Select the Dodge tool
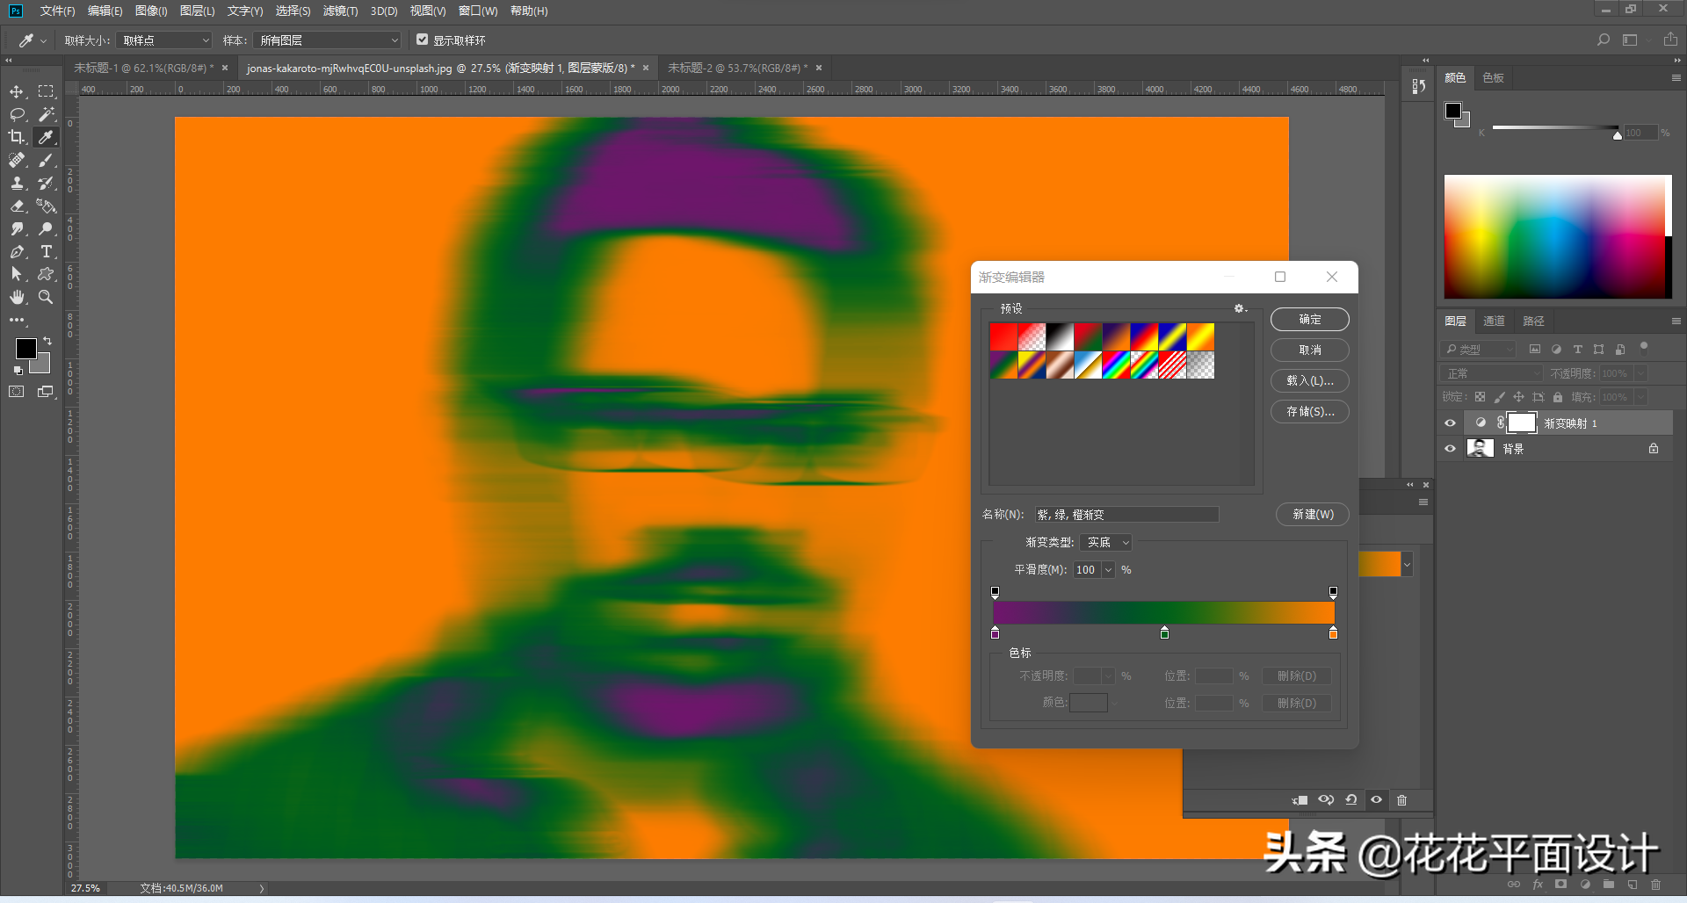The height and width of the screenshot is (903, 1687). (46, 228)
